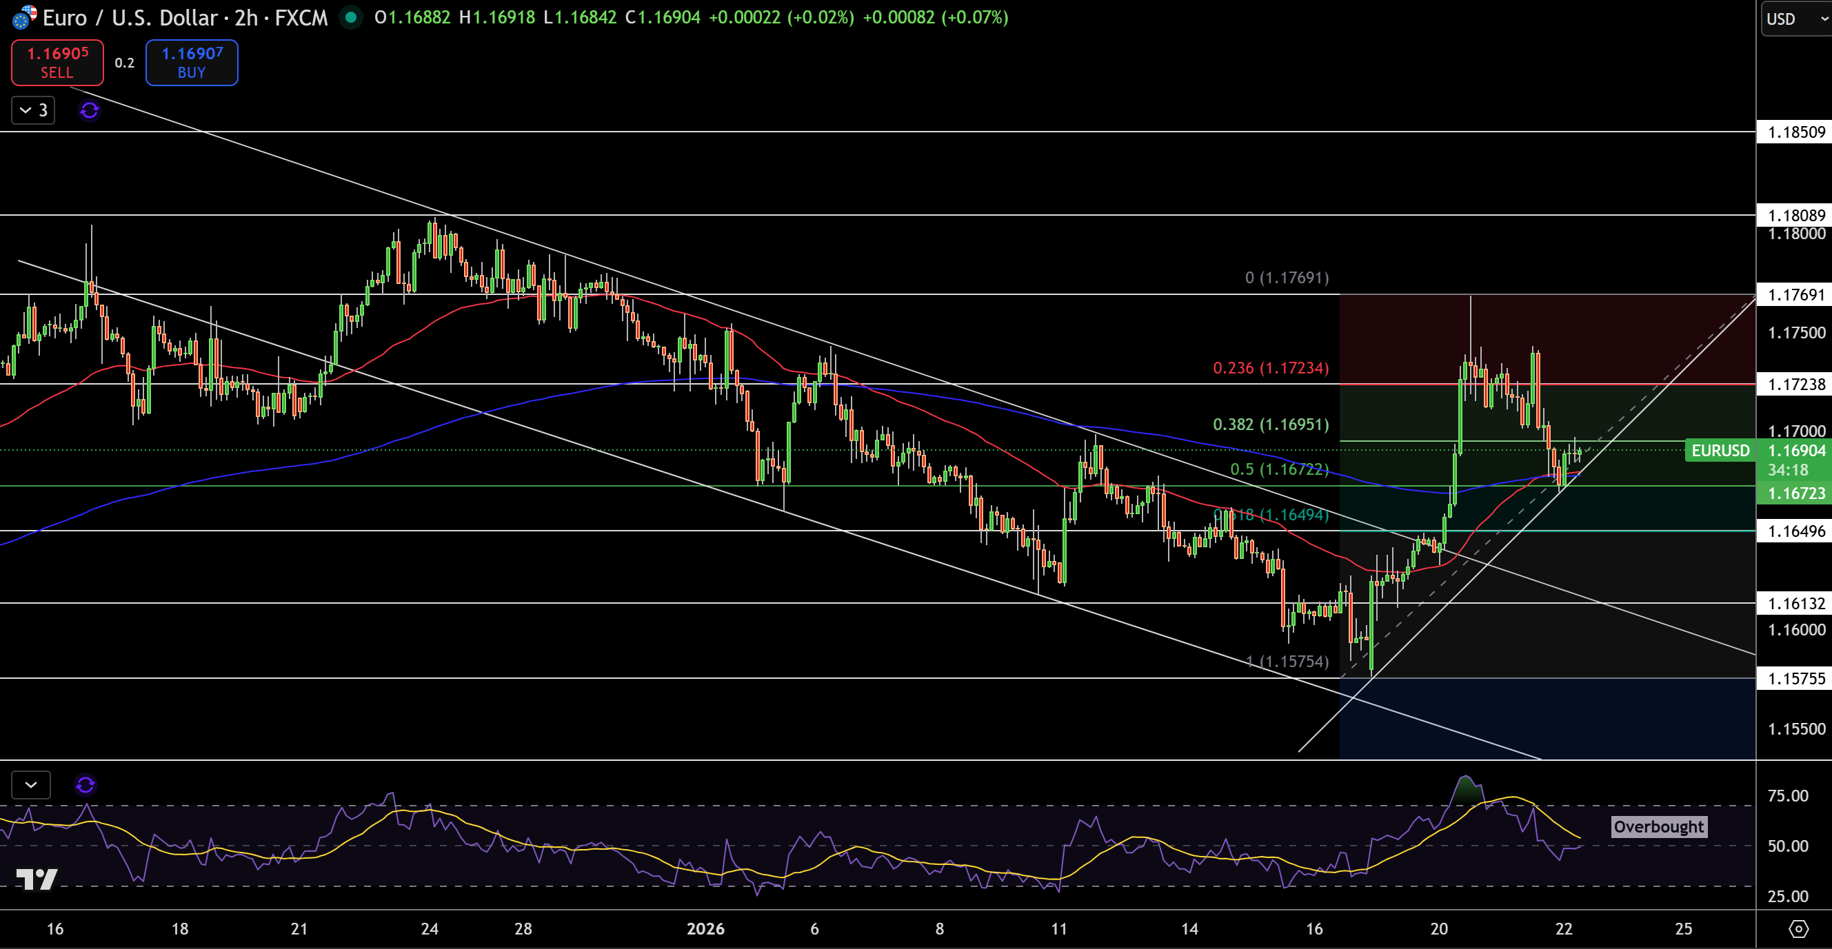Click the purple refresh icon in RSI pane

[85, 785]
